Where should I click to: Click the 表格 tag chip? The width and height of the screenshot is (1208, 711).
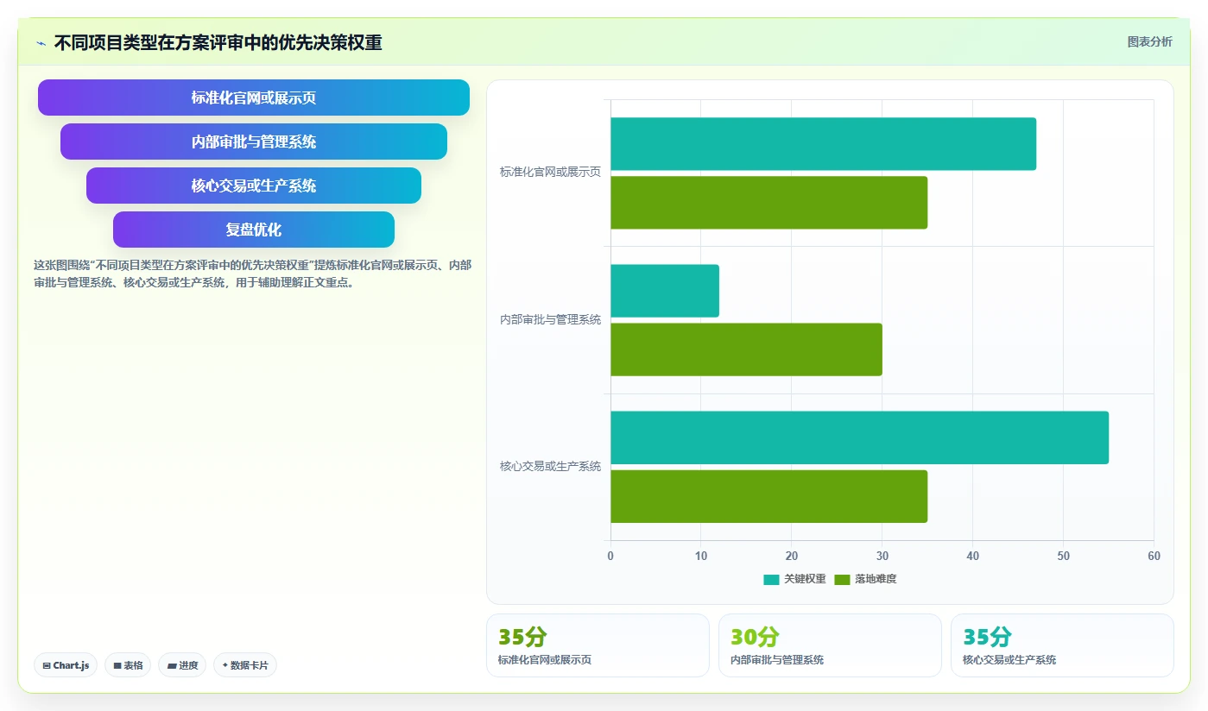128,665
